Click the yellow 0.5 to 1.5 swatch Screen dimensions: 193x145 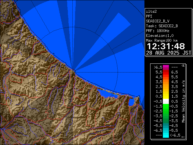[x=166, y=96]
